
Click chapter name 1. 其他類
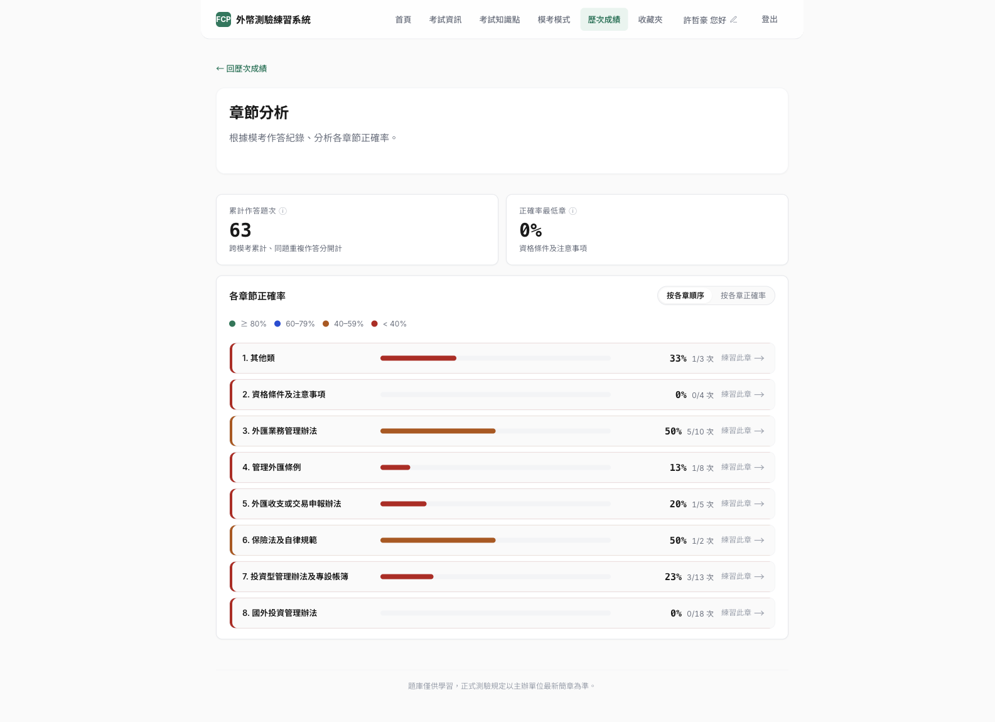click(x=259, y=358)
